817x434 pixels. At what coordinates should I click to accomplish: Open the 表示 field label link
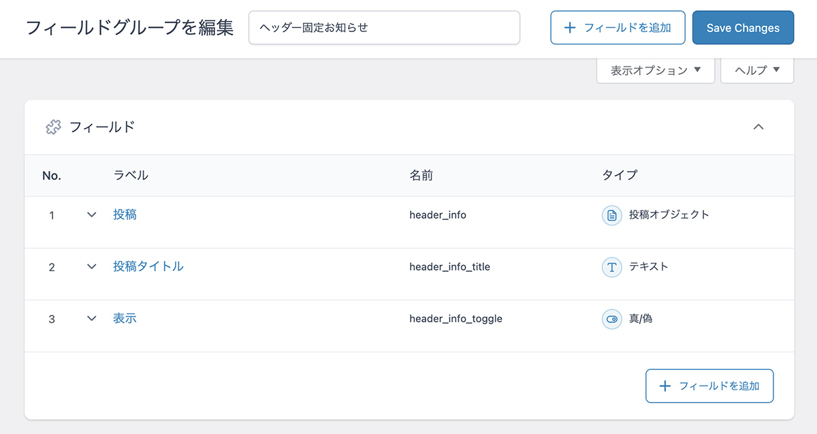[125, 318]
